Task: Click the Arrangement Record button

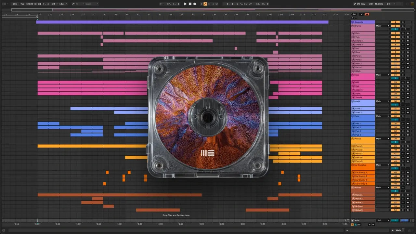Action: coord(195,4)
